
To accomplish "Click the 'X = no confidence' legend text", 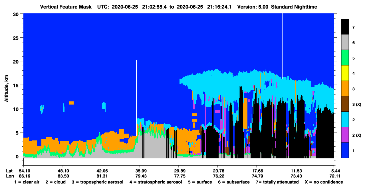I will (324, 182).
